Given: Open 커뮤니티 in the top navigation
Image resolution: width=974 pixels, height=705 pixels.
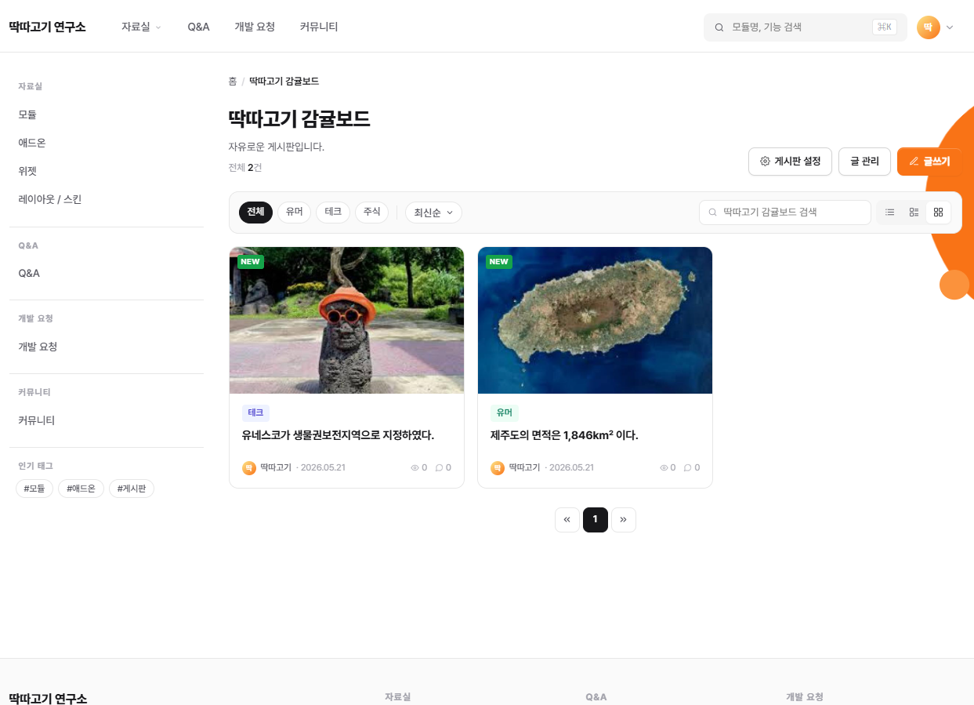Looking at the screenshot, I should point(319,27).
